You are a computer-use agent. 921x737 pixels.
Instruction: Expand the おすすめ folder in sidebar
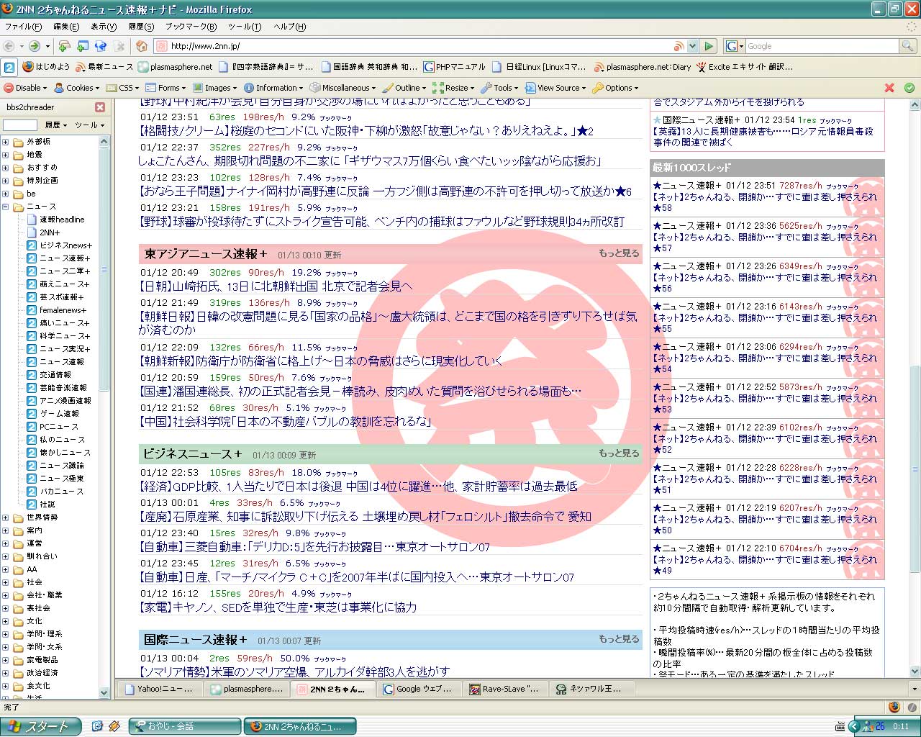(x=6, y=168)
